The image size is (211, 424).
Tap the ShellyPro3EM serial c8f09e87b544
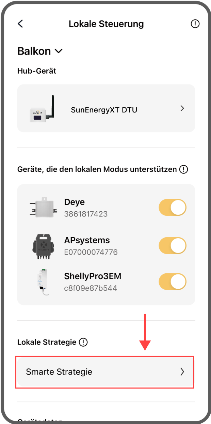tap(91, 288)
